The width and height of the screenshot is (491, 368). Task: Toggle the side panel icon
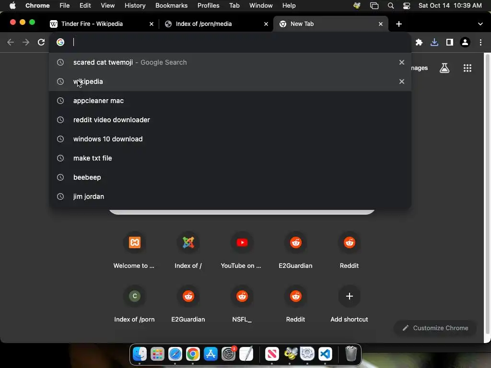coord(450,42)
